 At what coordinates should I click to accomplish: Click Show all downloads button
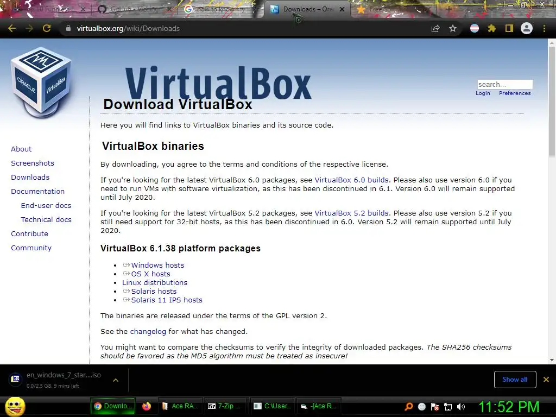515,380
